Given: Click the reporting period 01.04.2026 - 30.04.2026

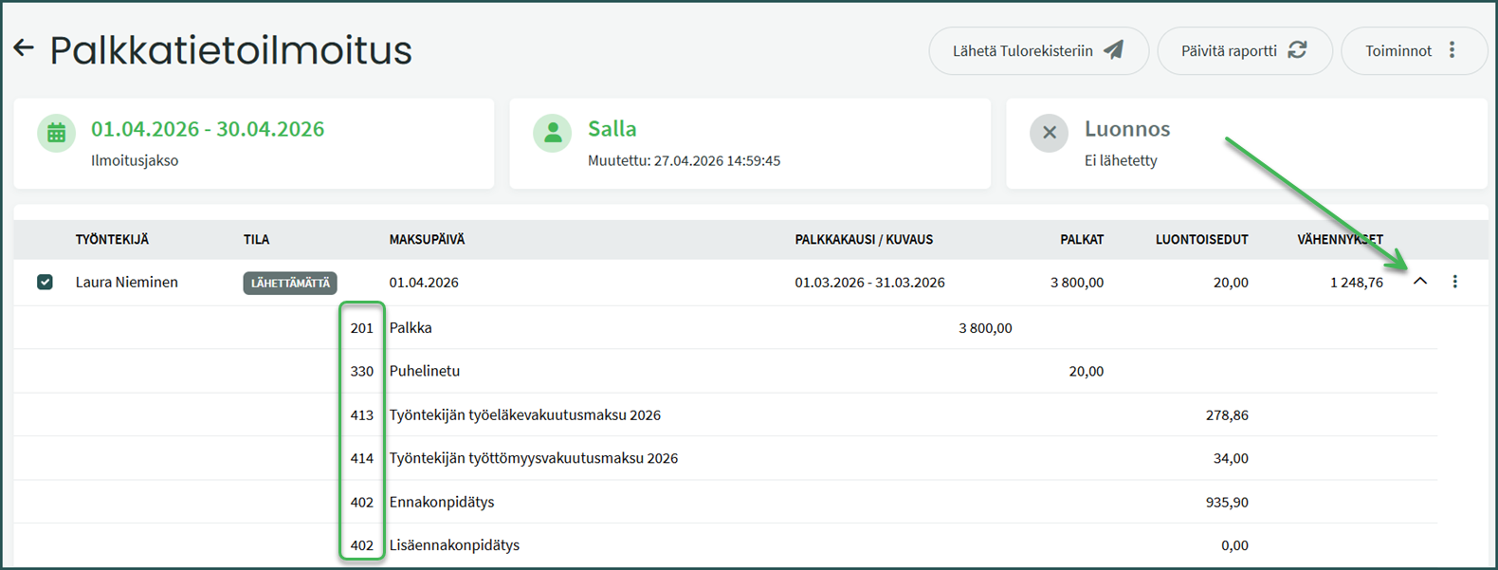Looking at the screenshot, I should 208,129.
